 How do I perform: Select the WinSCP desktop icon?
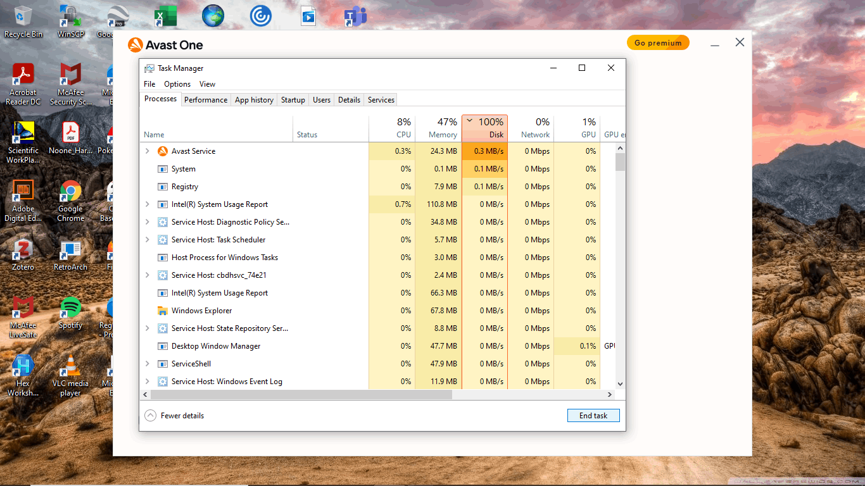(70, 22)
